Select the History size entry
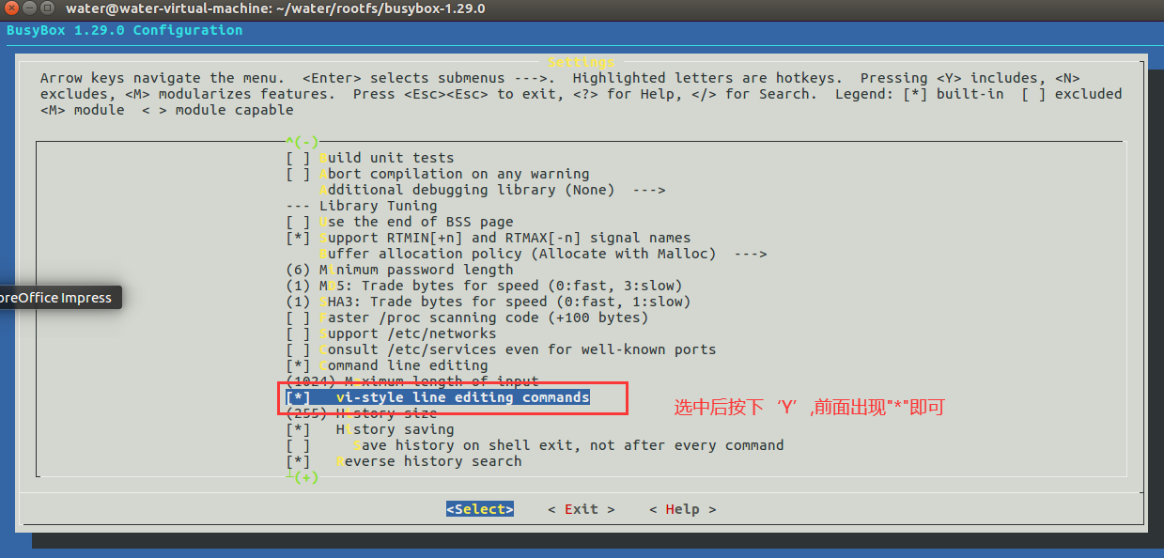1164x558 pixels. coord(362,413)
